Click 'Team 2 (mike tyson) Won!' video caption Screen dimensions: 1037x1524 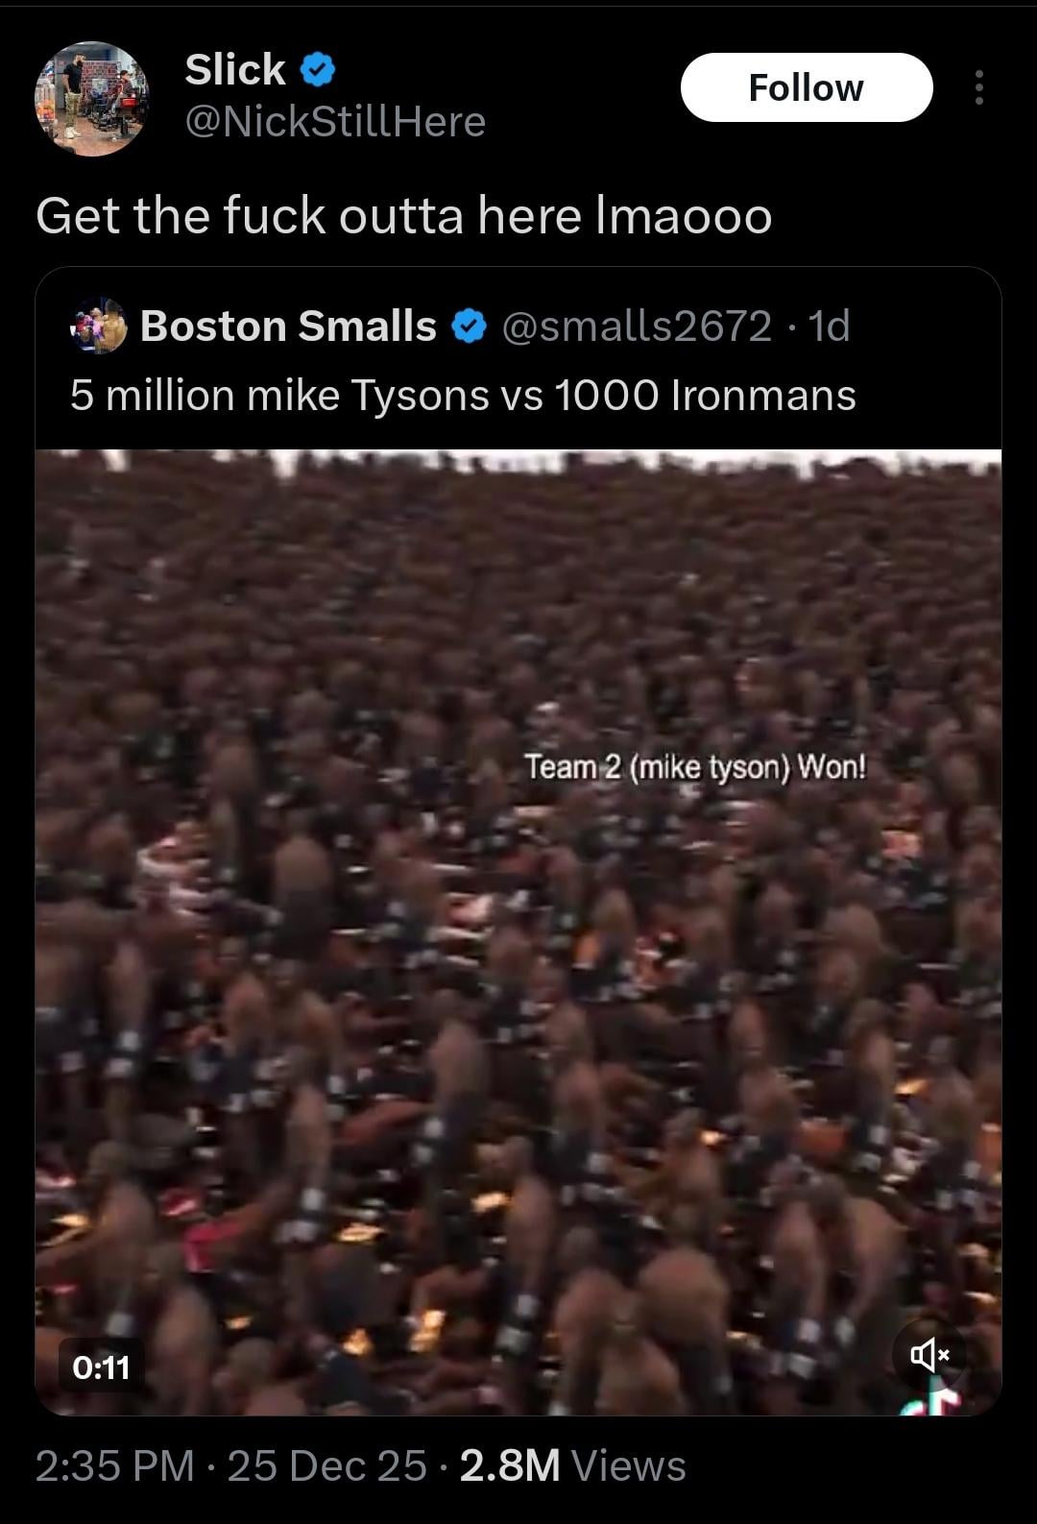[x=695, y=767]
